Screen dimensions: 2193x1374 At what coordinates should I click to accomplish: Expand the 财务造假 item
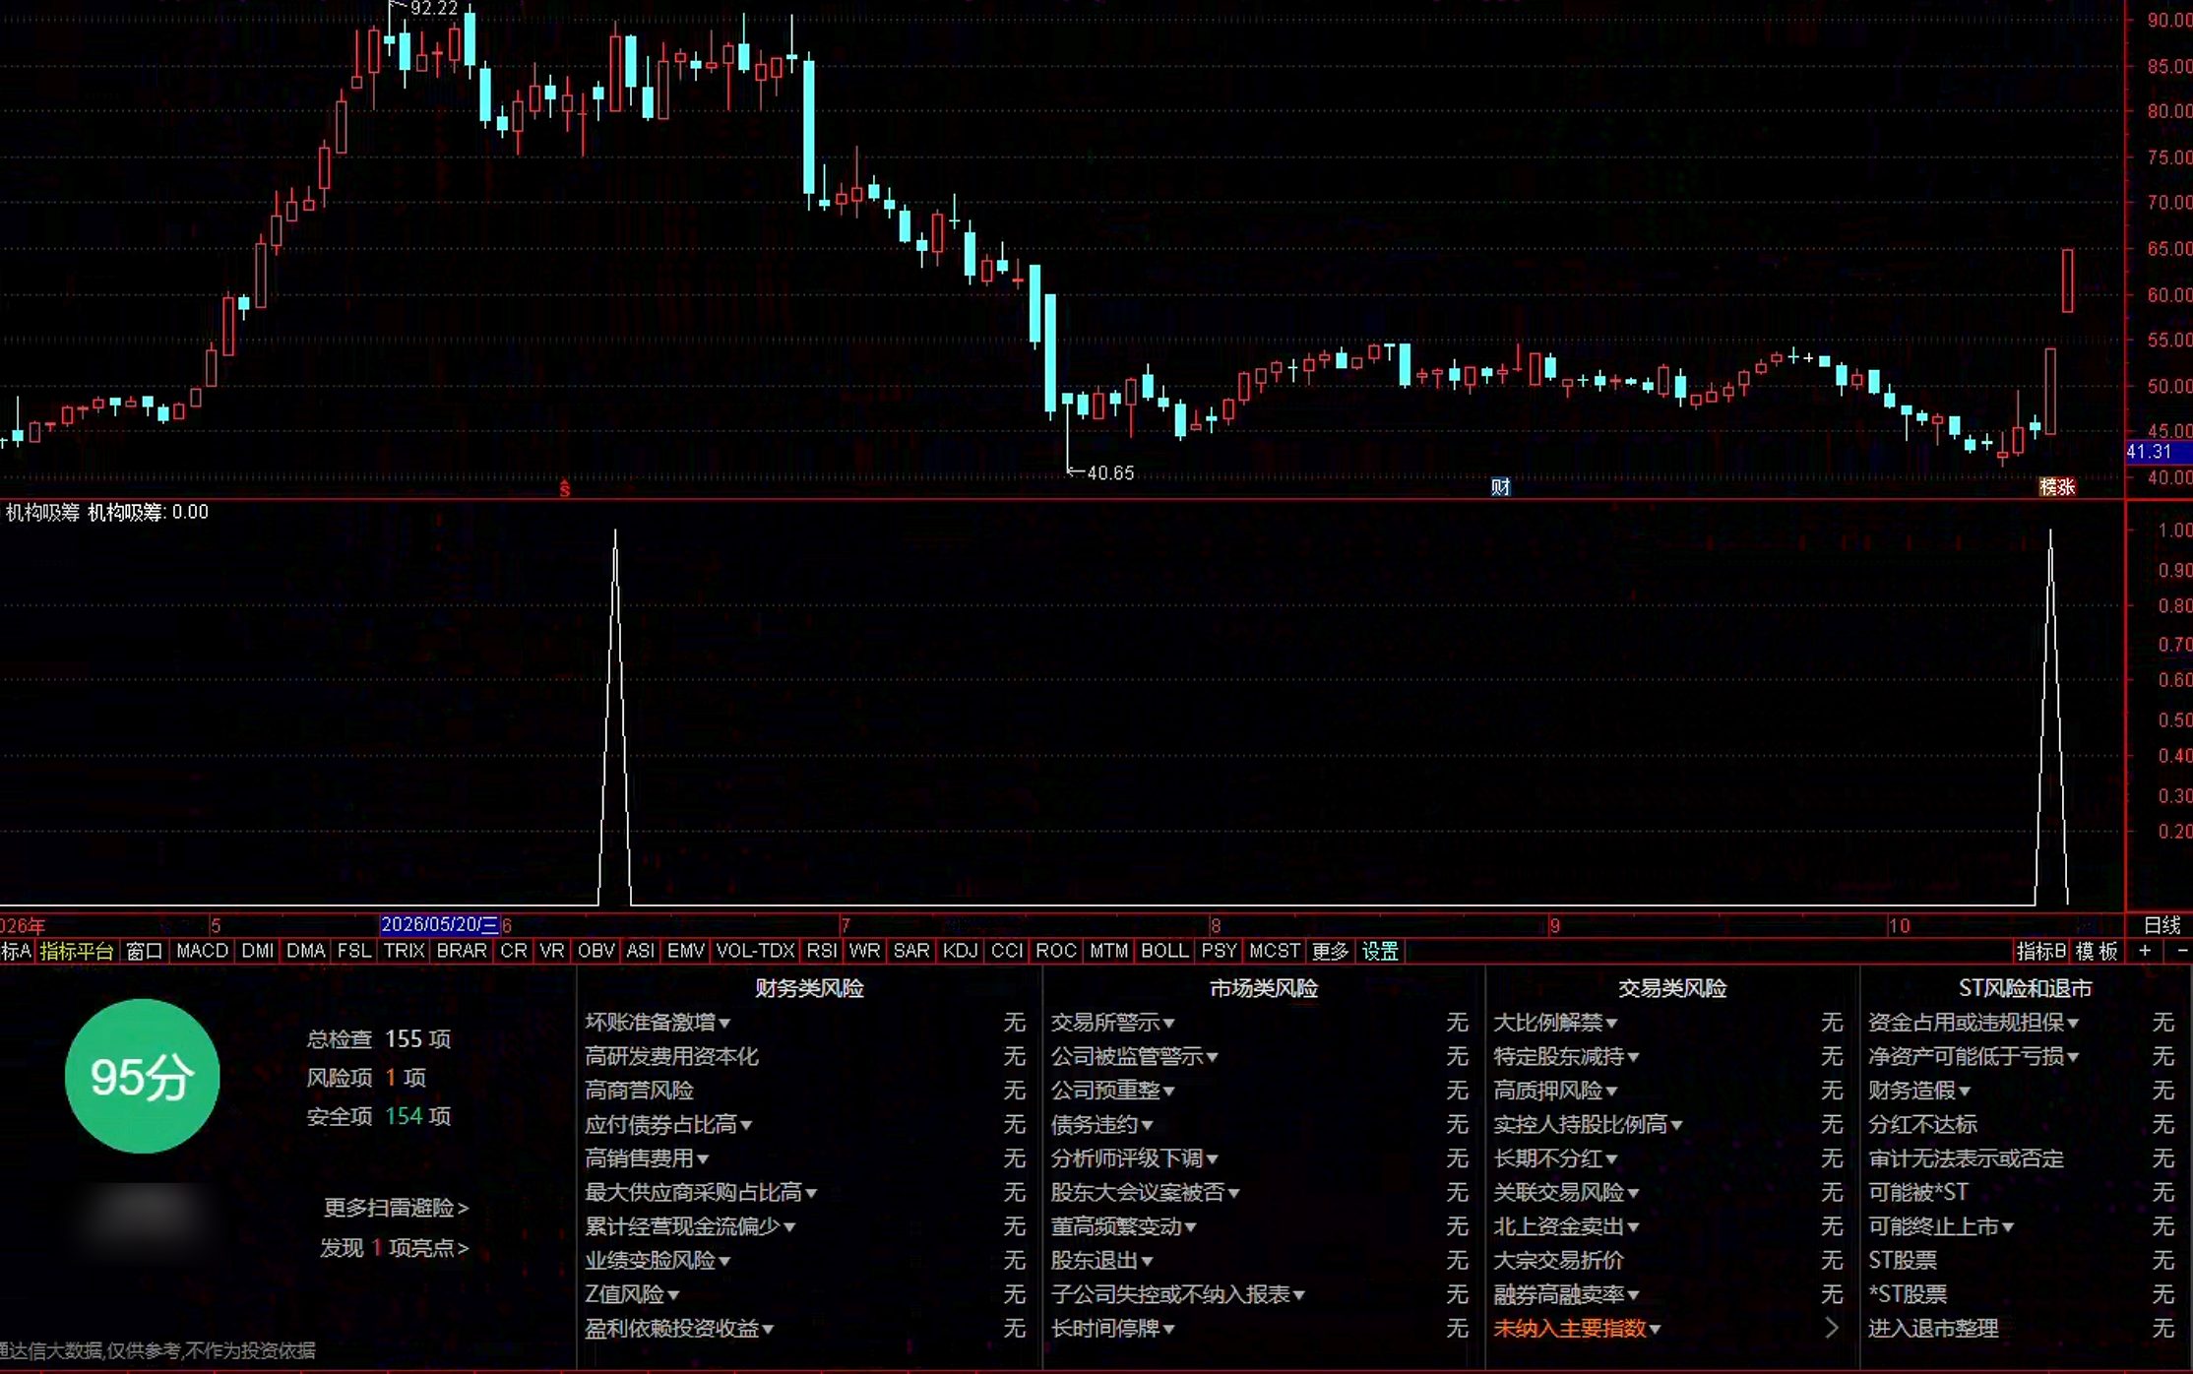point(1919,1091)
